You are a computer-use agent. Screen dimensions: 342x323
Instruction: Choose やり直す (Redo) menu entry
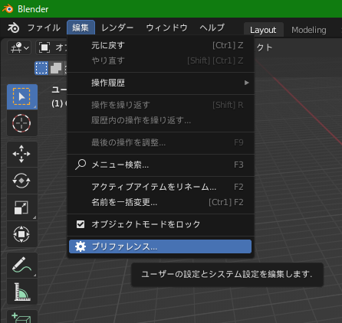160,60
